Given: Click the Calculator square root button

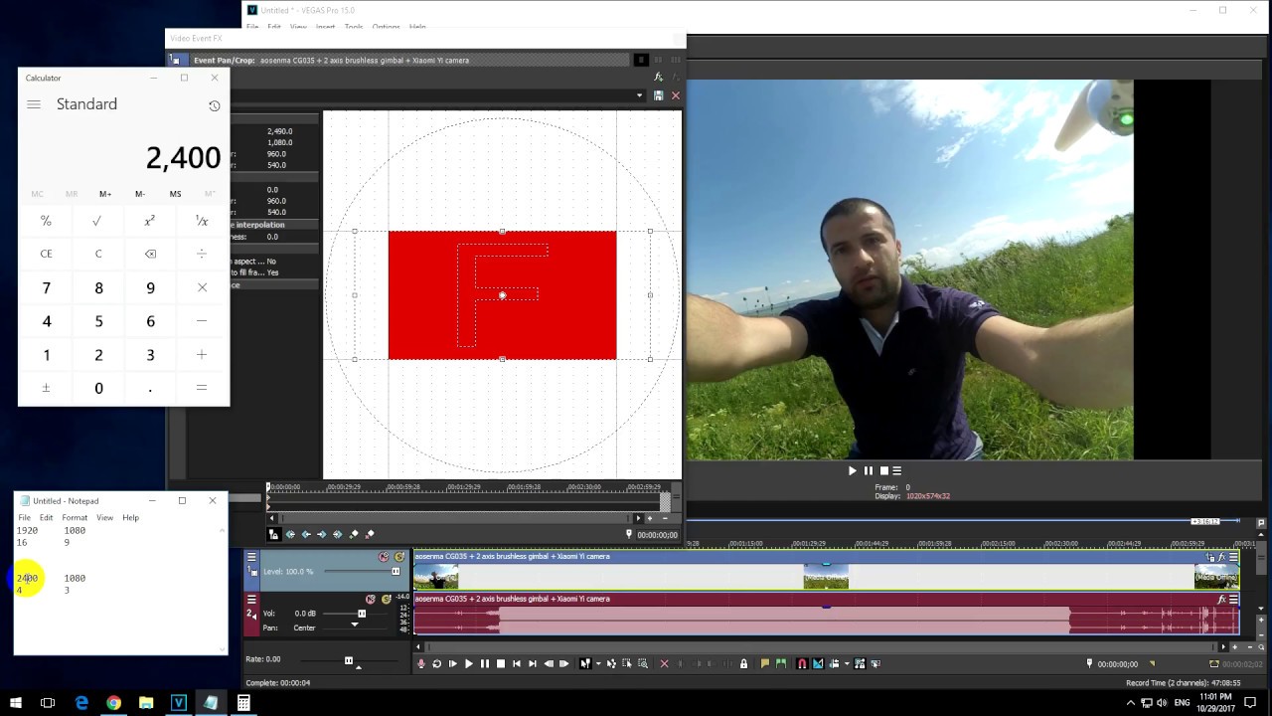Looking at the screenshot, I should click(98, 221).
